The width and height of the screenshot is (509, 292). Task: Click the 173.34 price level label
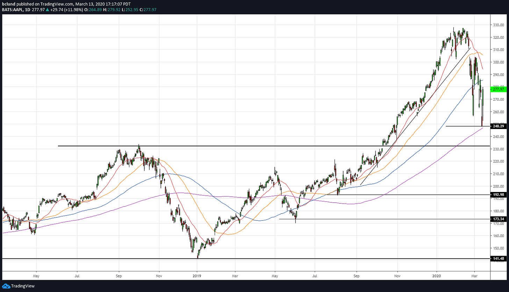pos(499,219)
